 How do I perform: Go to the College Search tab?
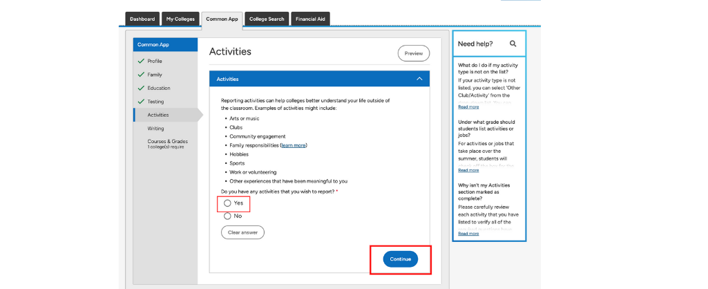[267, 19]
